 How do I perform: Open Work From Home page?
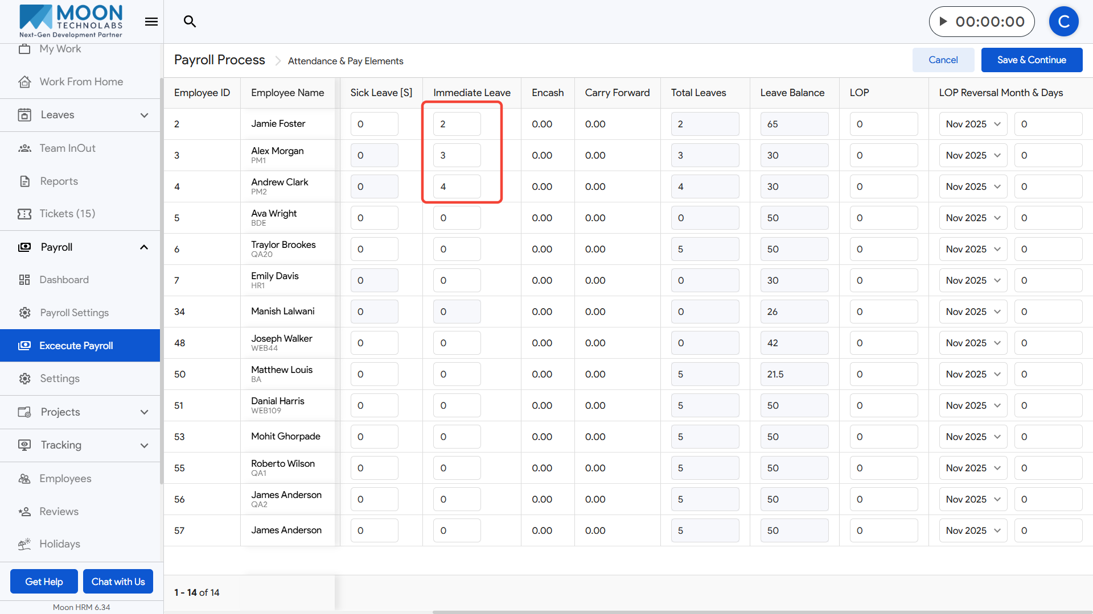(81, 82)
